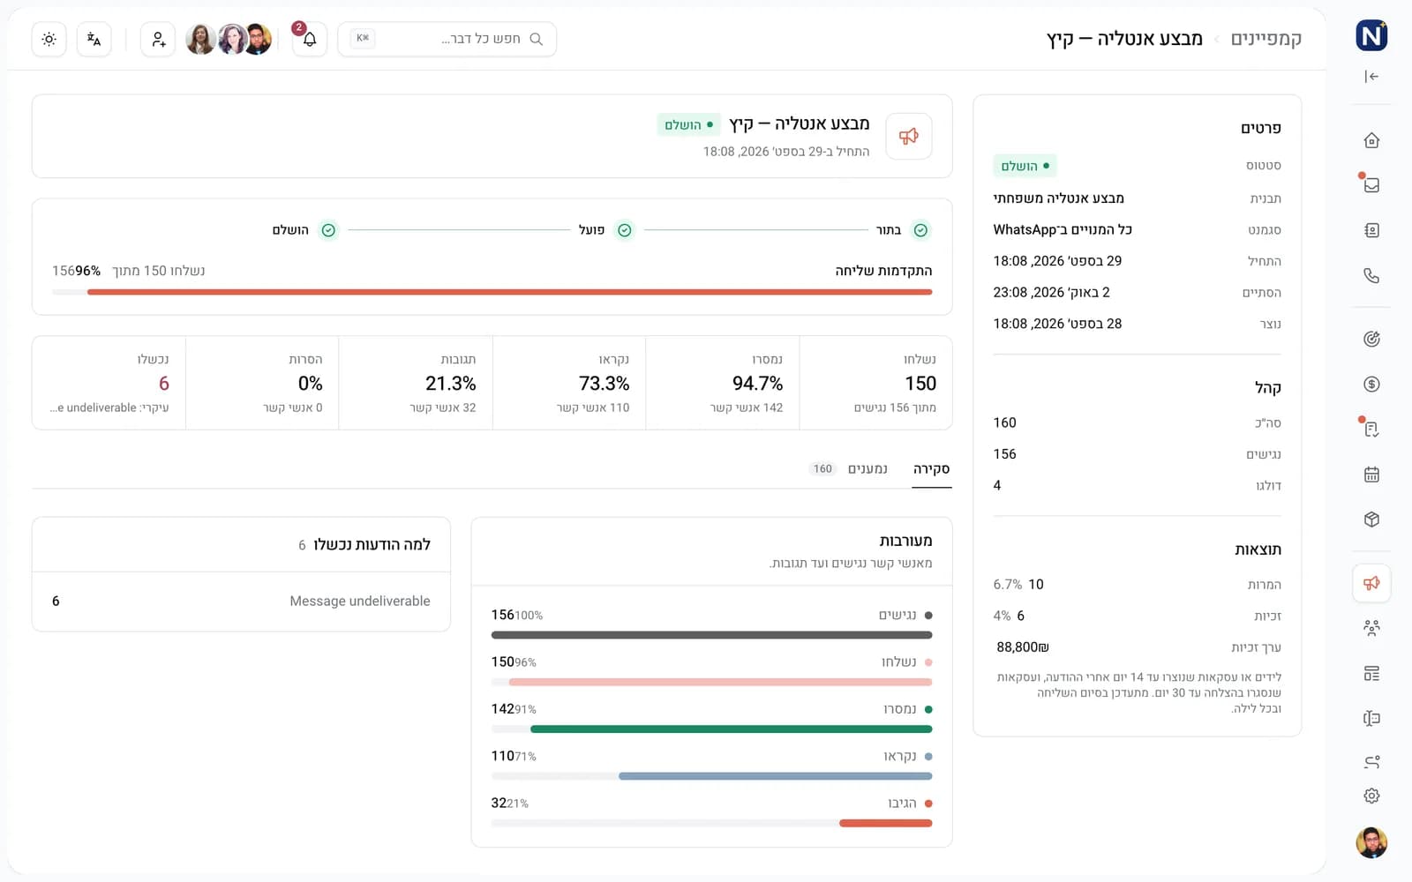This screenshot has width=1412, height=882.
Task: Click the פועל step in the status stepper
Action: (x=605, y=230)
